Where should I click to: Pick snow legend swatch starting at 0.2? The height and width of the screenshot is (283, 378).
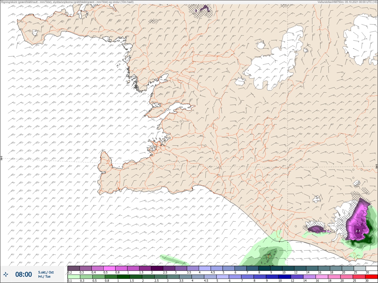pyautogui.click(x=74, y=269)
